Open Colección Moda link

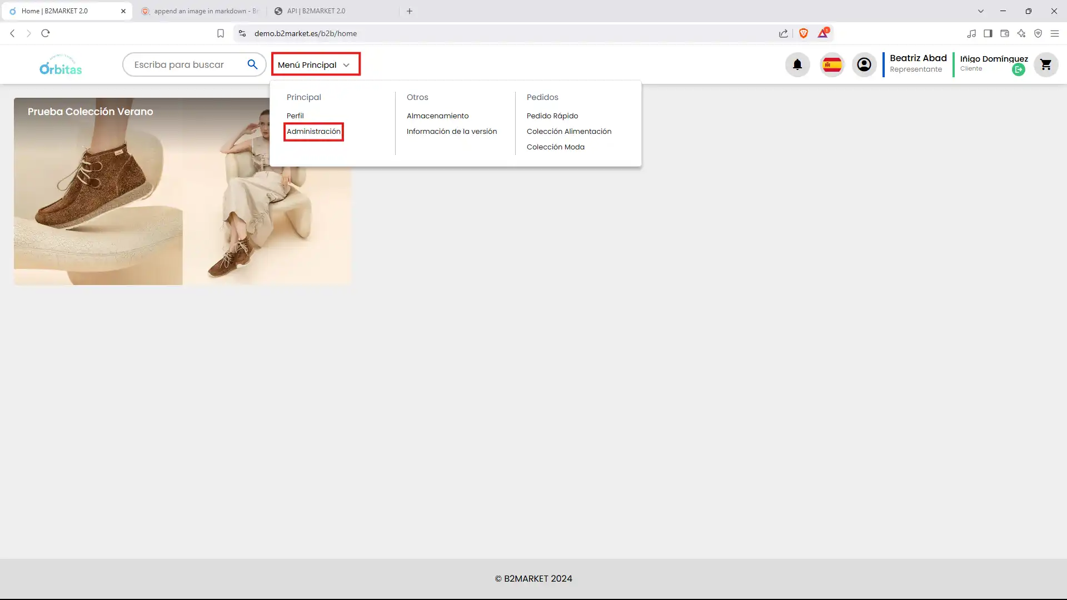555,147
